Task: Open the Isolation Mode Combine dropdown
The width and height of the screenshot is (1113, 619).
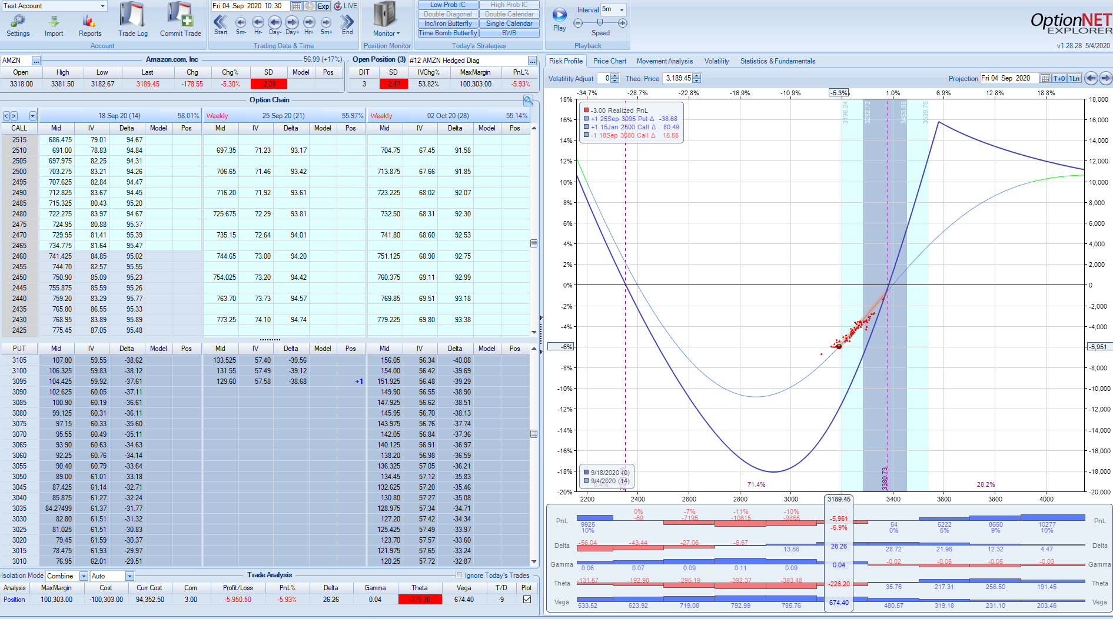Action: pyautogui.click(x=83, y=575)
